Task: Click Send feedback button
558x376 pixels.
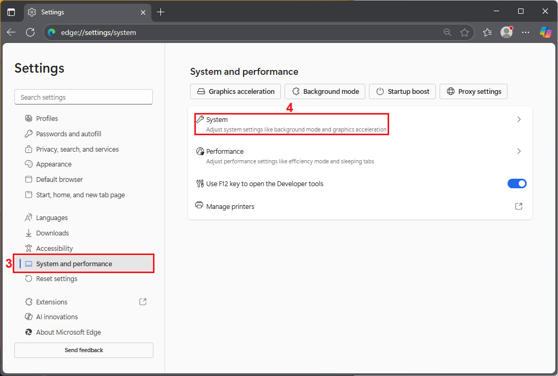Action: 84,350
